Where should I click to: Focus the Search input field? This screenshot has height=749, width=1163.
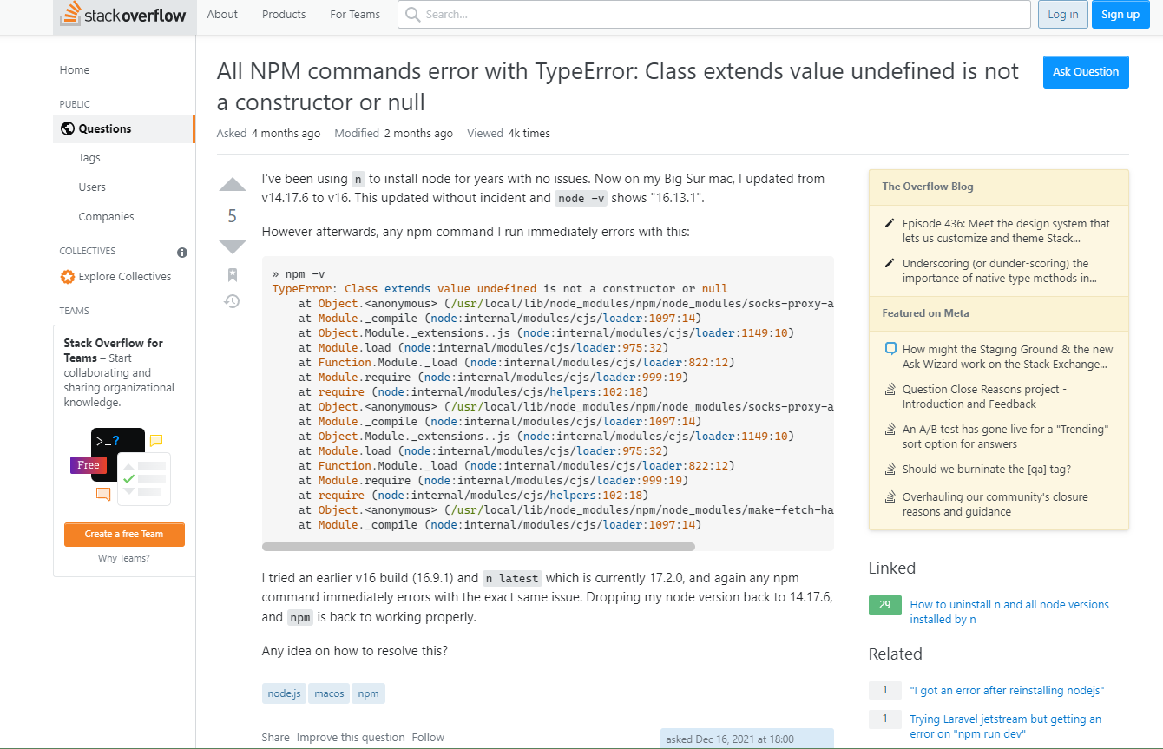click(x=714, y=15)
